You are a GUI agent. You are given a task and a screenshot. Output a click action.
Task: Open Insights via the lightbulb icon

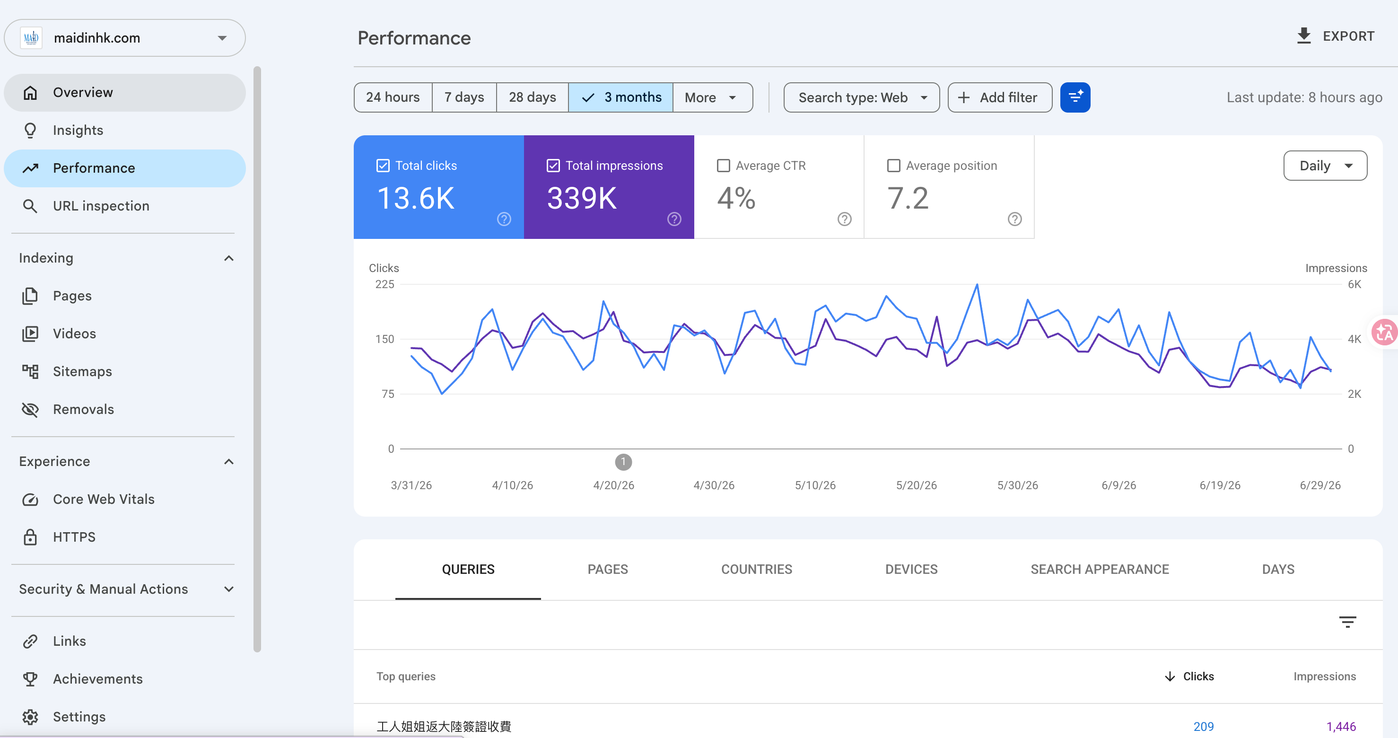click(30, 130)
